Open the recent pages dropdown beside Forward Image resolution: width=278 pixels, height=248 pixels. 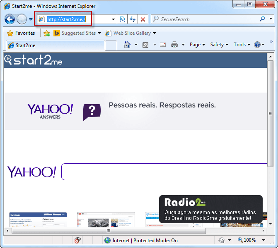(31, 19)
